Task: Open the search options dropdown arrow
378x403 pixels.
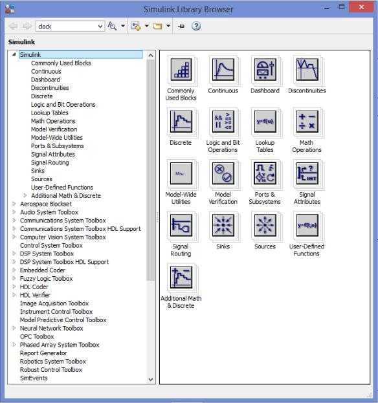Action: (x=123, y=26)
